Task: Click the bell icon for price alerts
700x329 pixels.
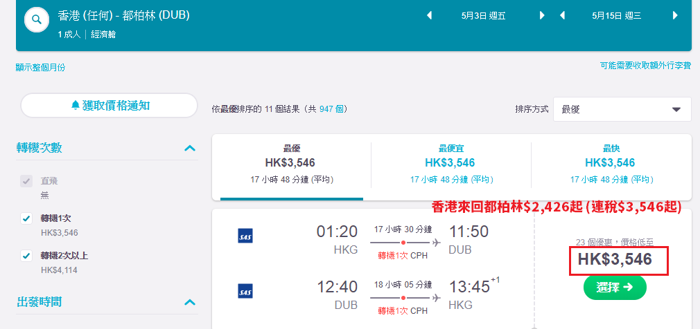Action: 75,106
